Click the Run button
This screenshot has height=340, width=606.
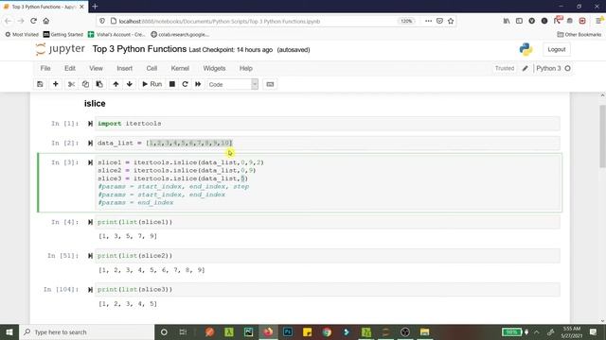[x=151, y=84]
